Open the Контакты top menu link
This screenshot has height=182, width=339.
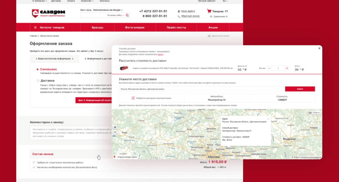click(104, 1)
